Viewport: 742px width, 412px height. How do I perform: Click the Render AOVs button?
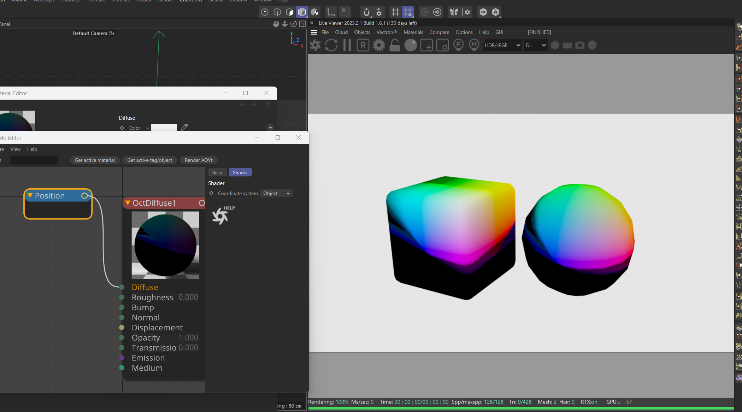pos(199,160)
